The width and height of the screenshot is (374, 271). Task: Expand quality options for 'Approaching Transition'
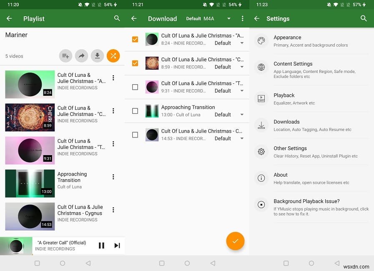click(242, 114)
